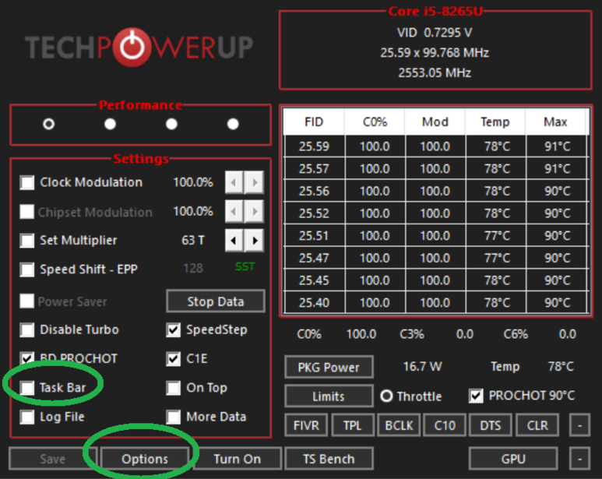Click the BCLK button
Screen dimensions: 602x479
(399, 425)
